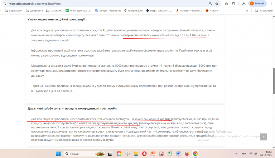
Task: Open the clock showing 16:04 05.12.2025
Action: (x=266, y=154)
